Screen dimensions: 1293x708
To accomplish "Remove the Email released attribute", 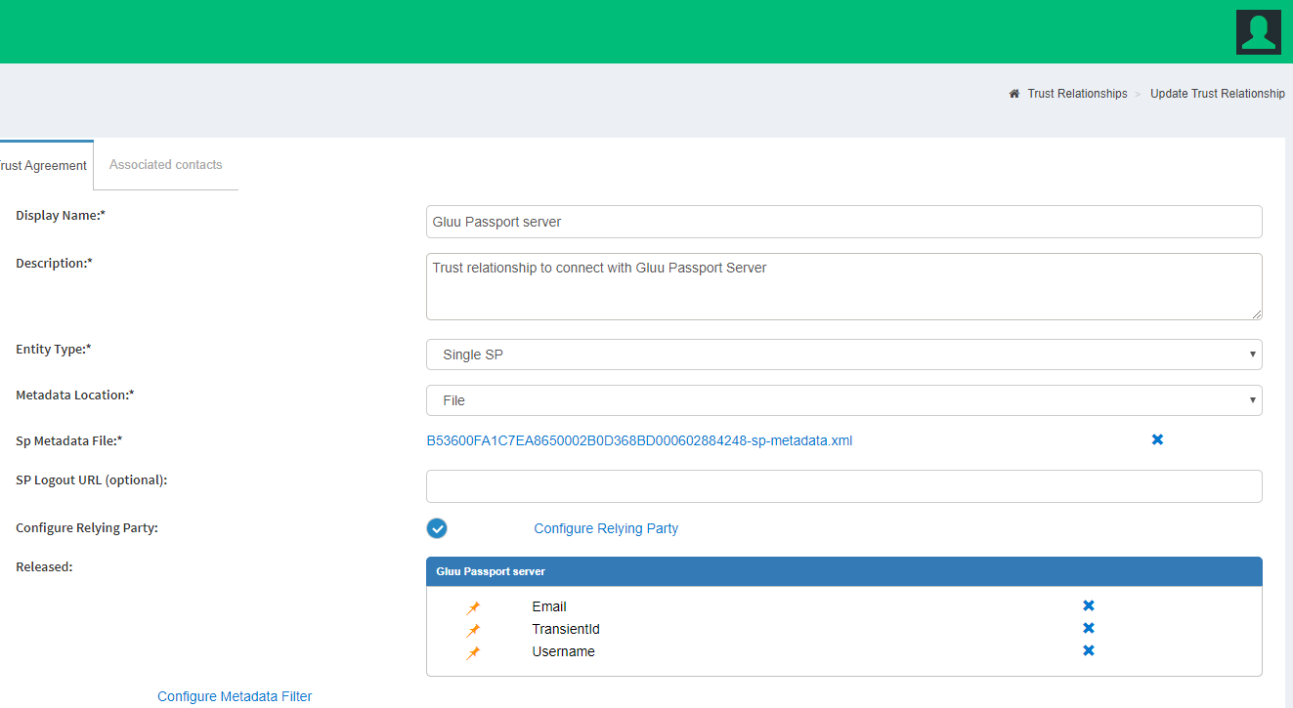I will pyautogui.click(x=1088, y=606).
